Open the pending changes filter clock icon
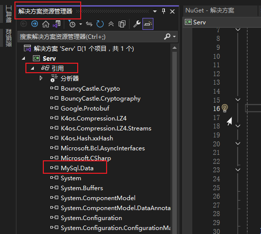 [72, 24]
